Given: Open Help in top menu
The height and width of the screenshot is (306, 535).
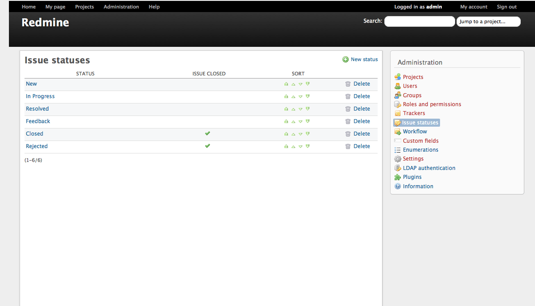Looking at the screenshot, I should coord(154,7).
